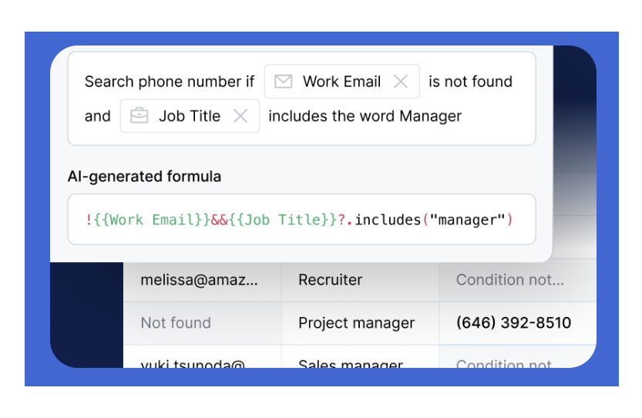The width and height of the screenshot is (642, 418).
Task: Select the melissa@amaz... email cell
Action: point(200,280)
